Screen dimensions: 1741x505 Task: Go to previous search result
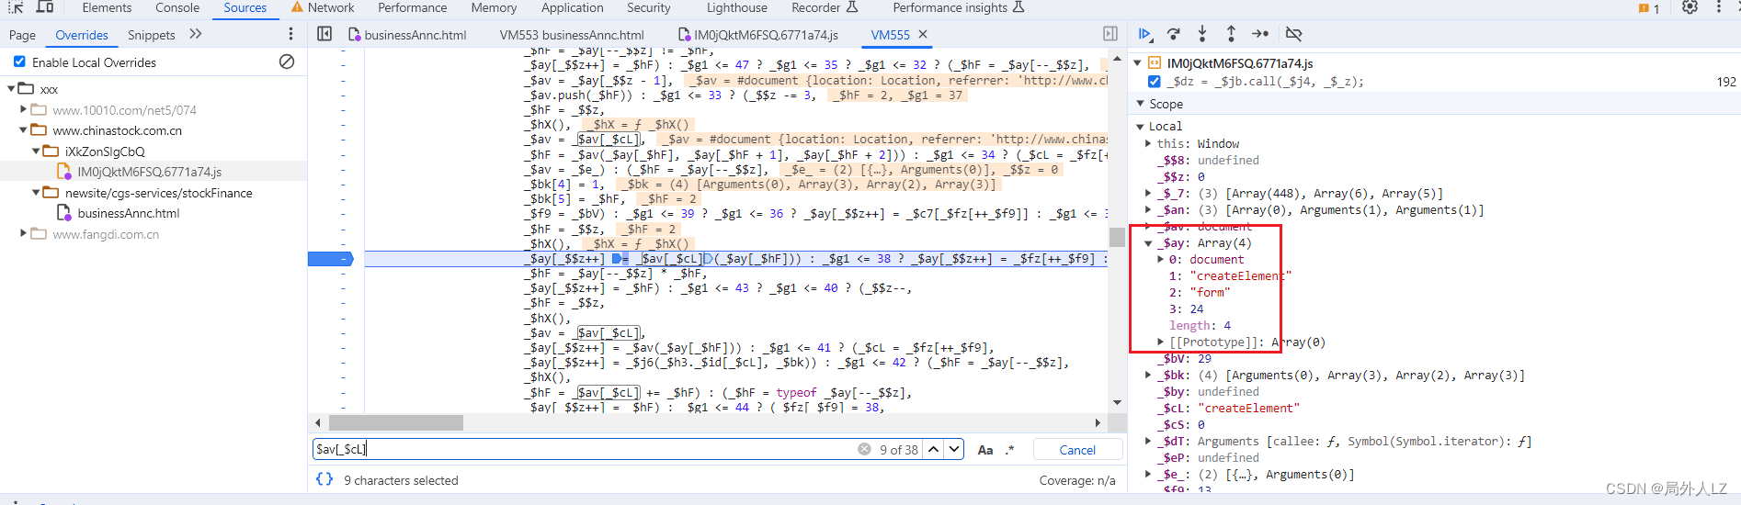coord(934,449)
